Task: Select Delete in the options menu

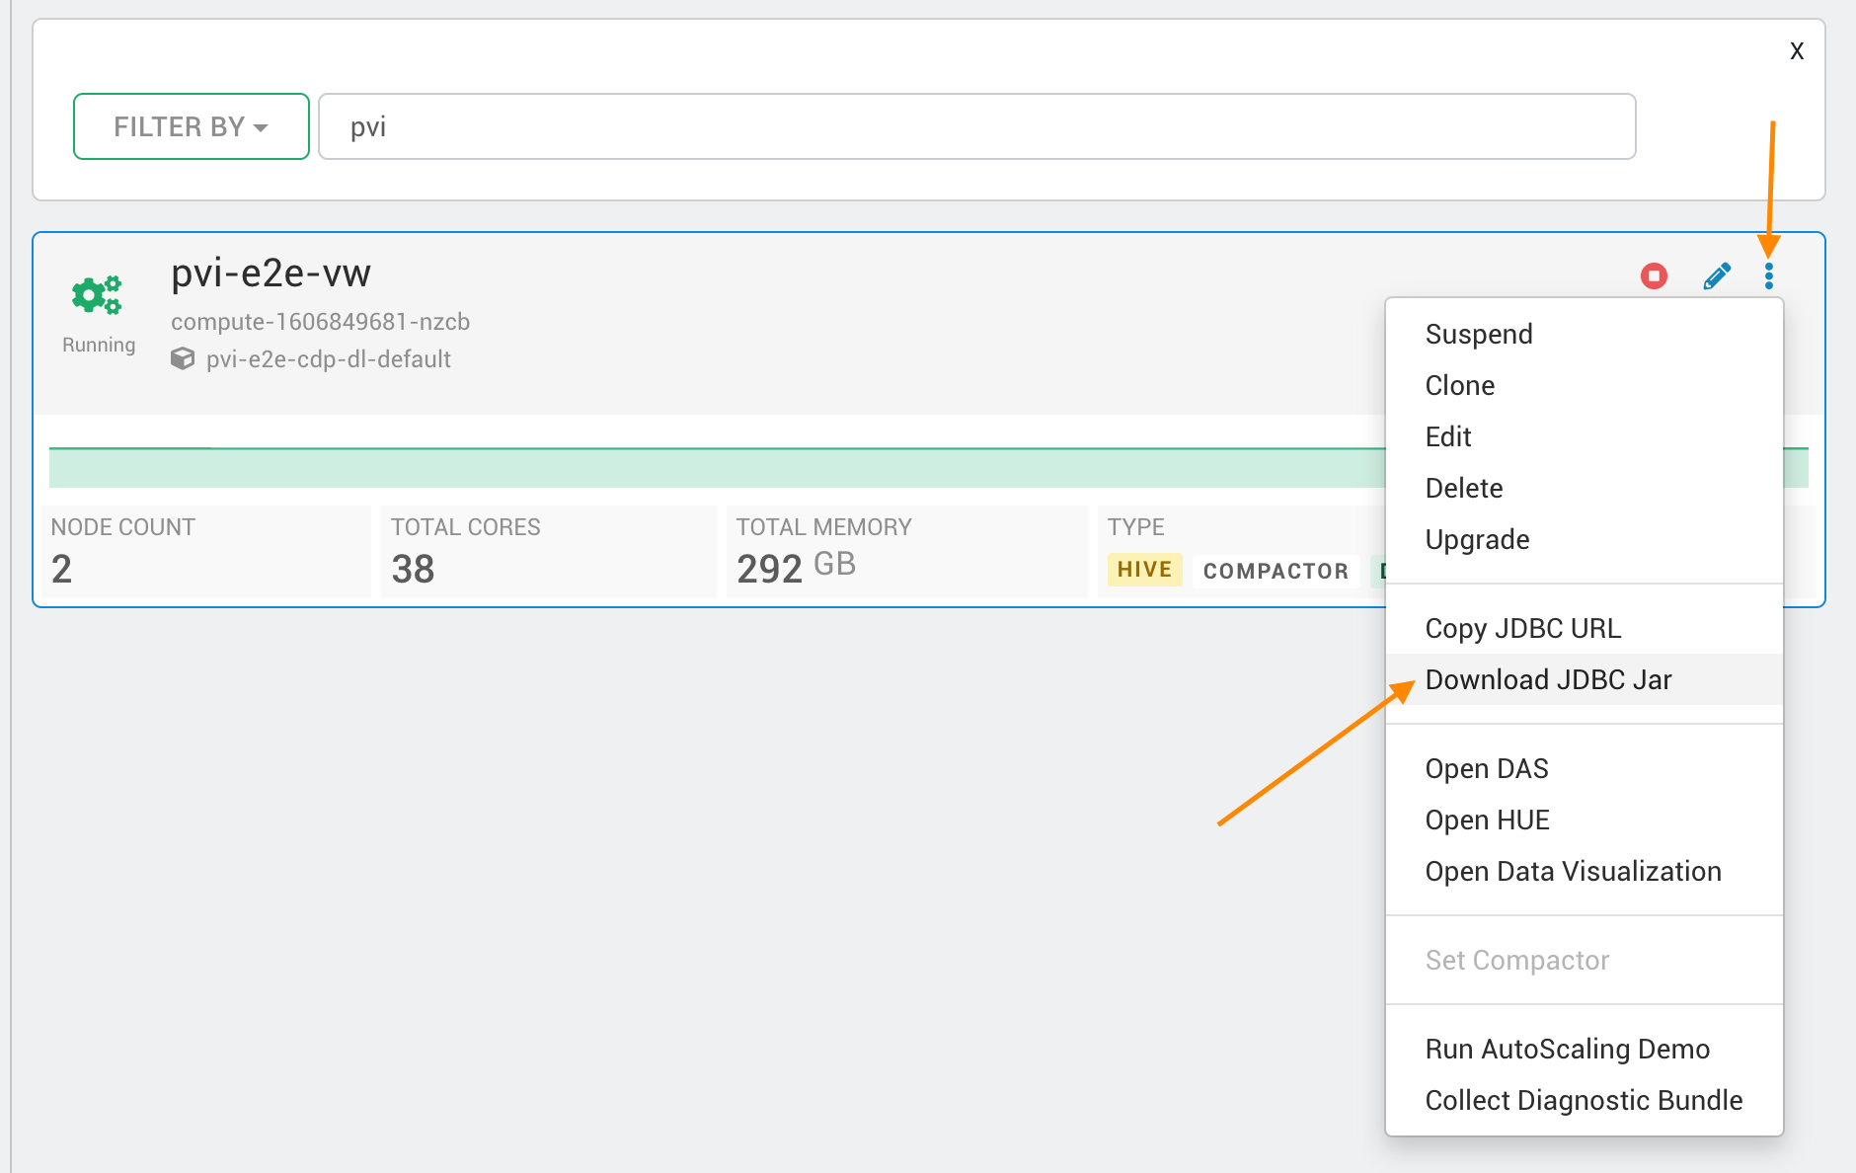Action: coord(1464,488)
